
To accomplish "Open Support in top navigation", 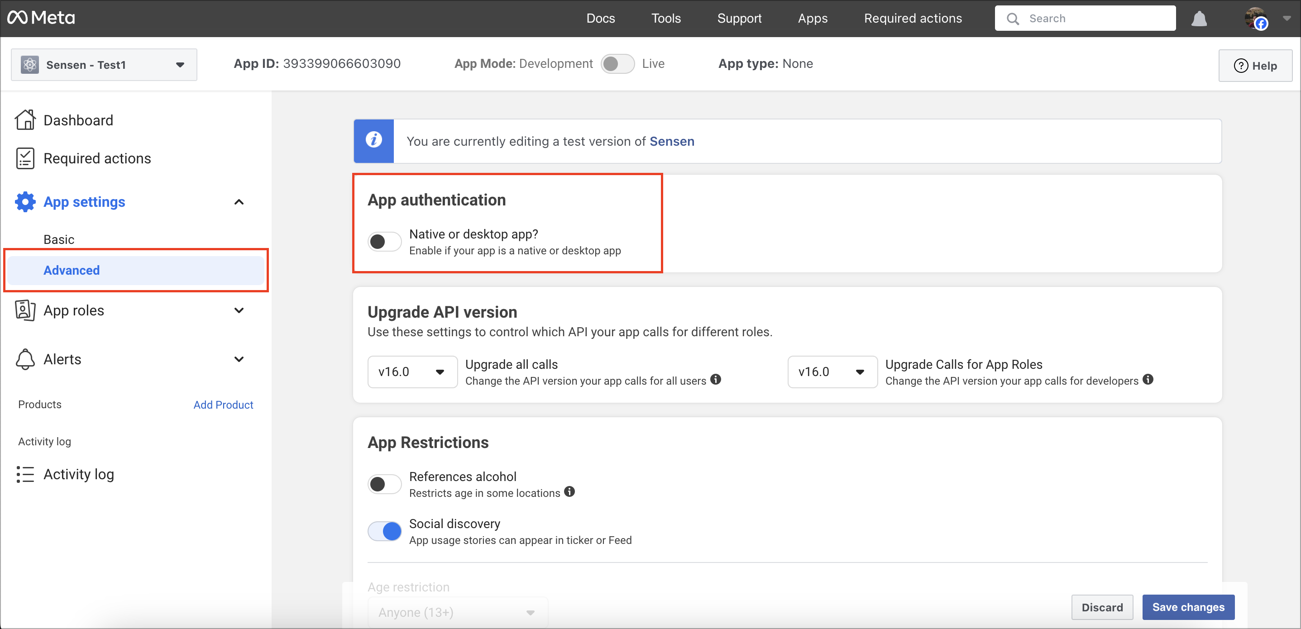I will pos(739,18).
